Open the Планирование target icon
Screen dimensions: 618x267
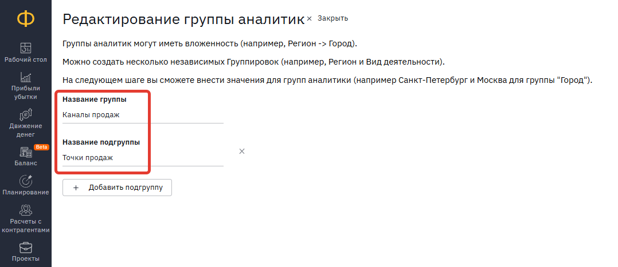pos(26,181)
